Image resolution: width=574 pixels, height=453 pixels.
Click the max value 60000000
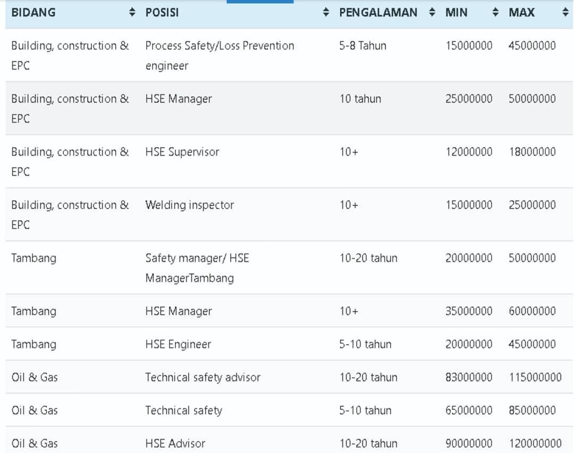[x=532, y=311]
